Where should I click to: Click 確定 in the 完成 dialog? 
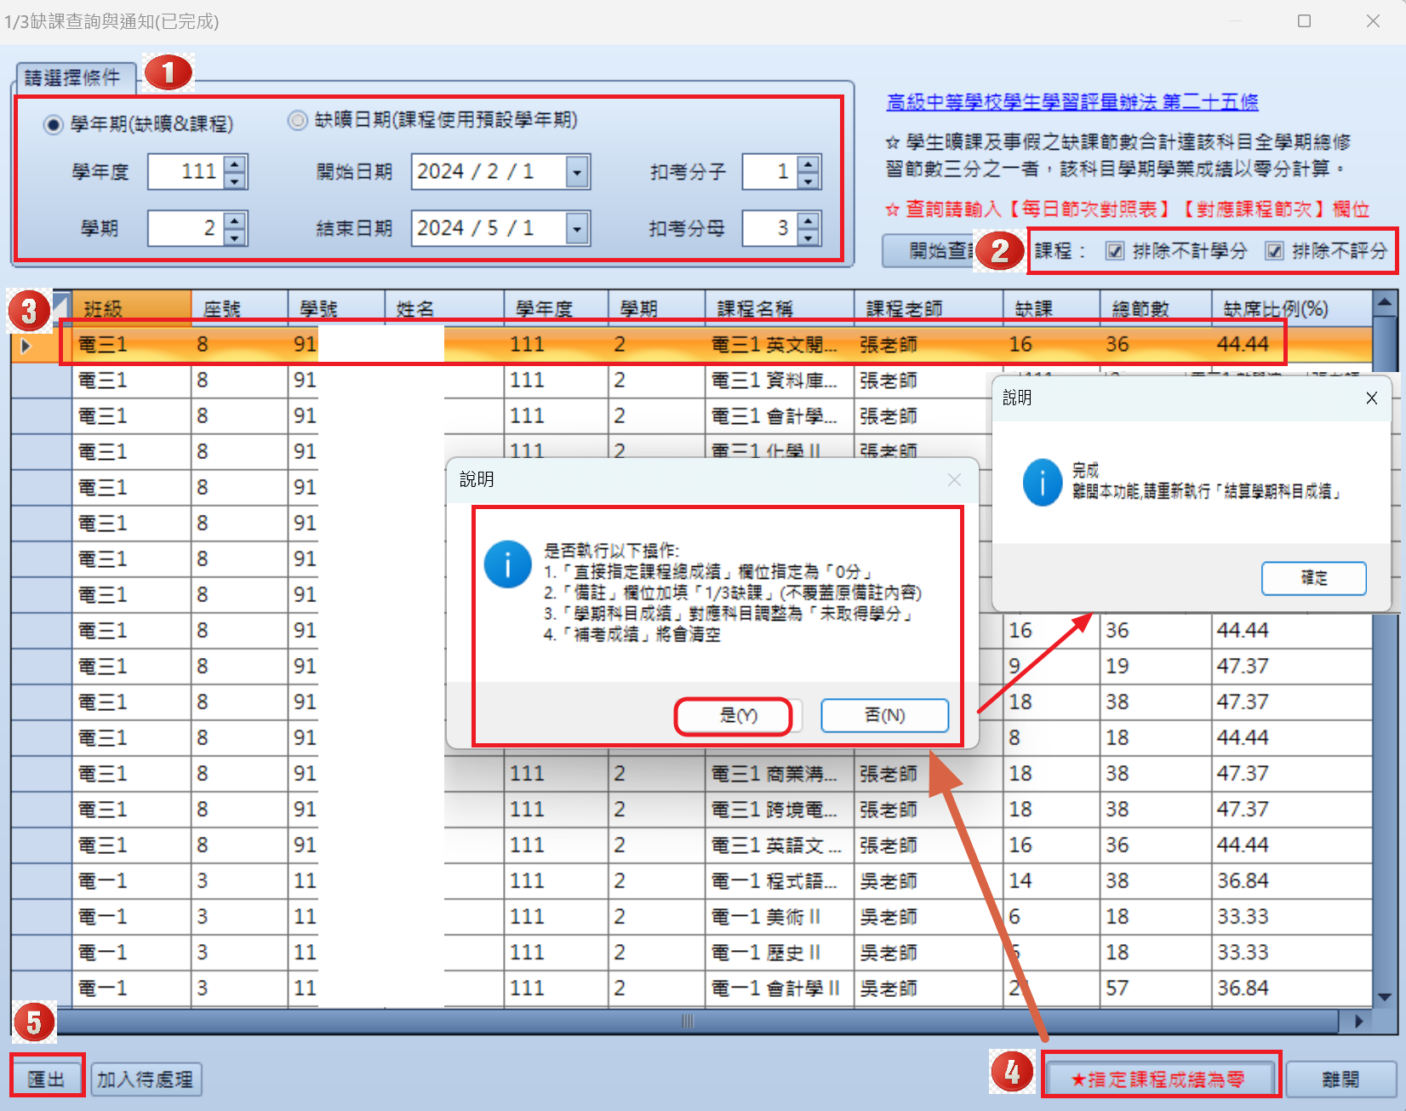tap(1313, 578)
